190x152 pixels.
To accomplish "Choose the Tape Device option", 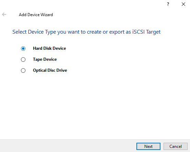I will click(x=23, y=60).
